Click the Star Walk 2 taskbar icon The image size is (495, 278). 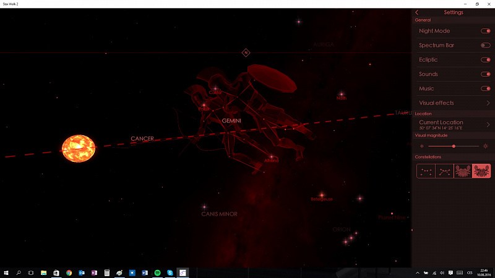183,273
